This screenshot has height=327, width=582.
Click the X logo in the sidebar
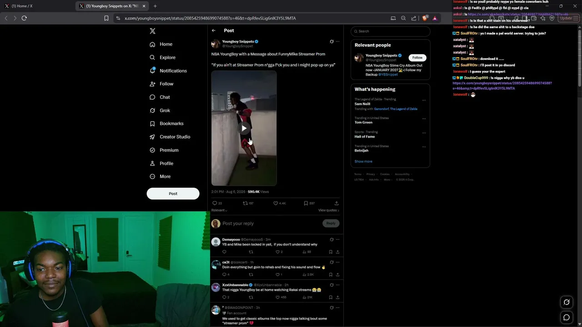[x=153, y=31]
